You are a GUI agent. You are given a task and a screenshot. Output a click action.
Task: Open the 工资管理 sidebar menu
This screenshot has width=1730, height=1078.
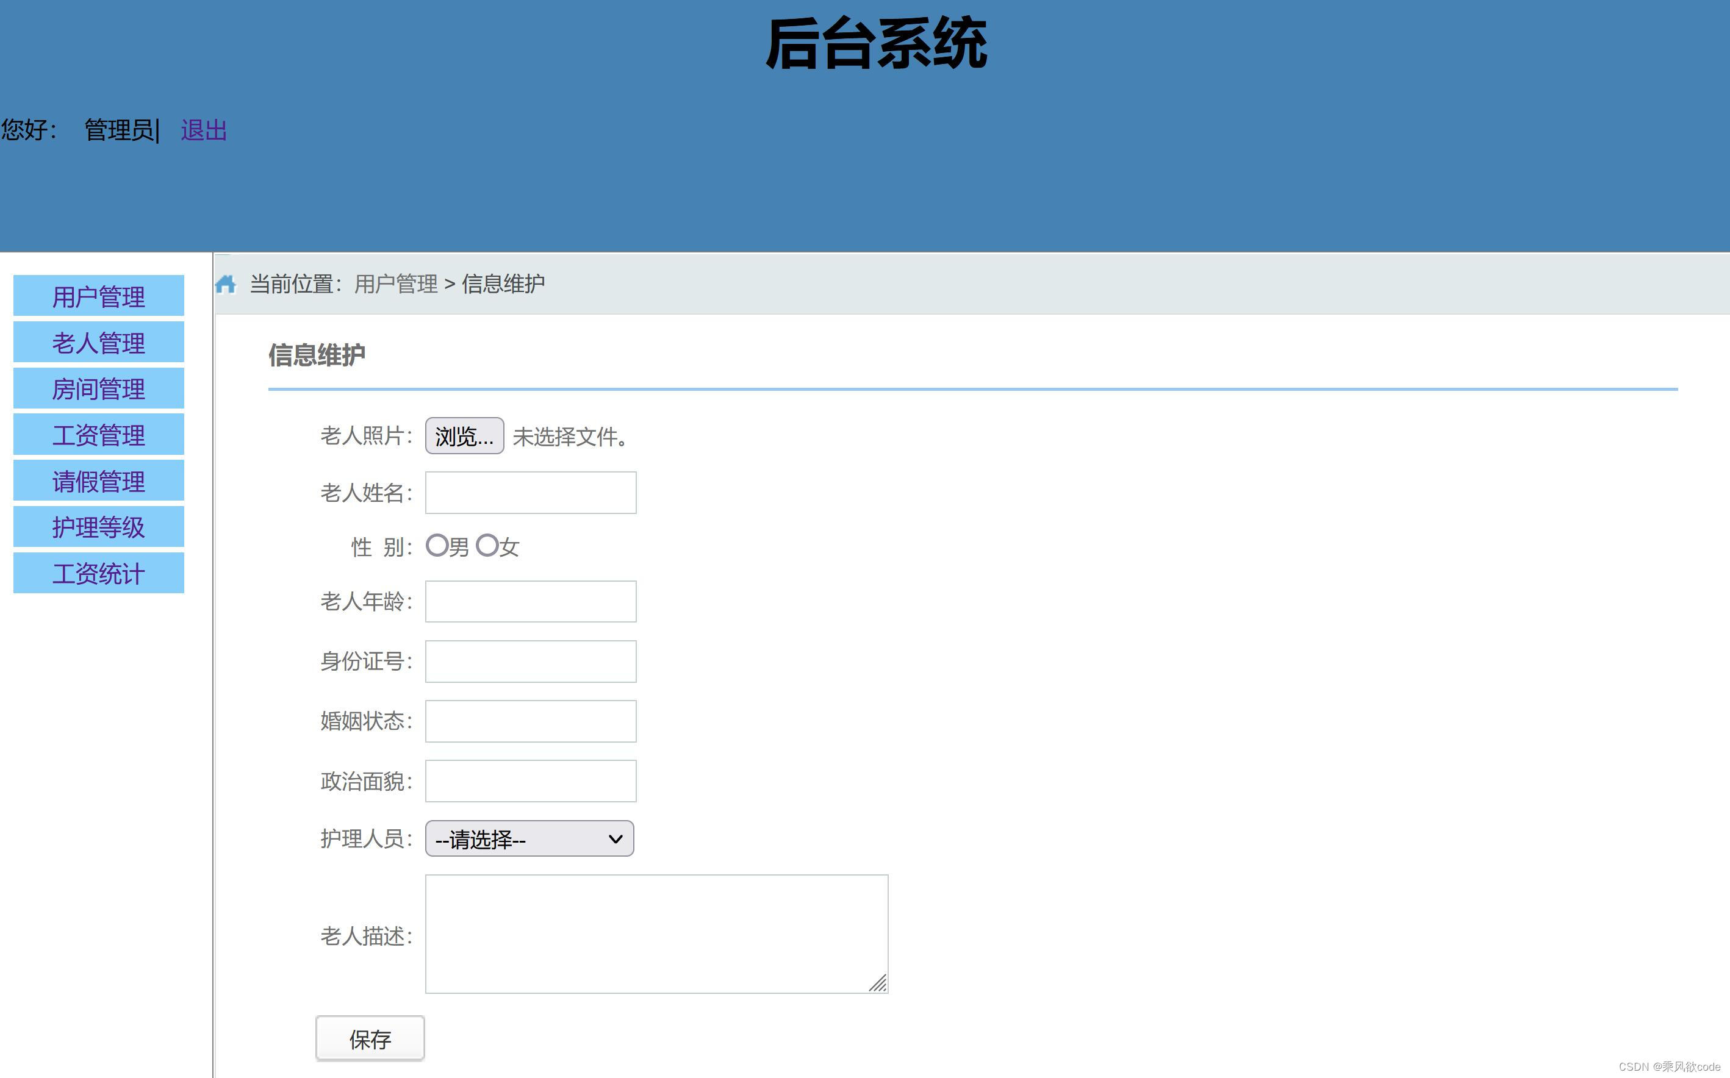coord(98,435)
